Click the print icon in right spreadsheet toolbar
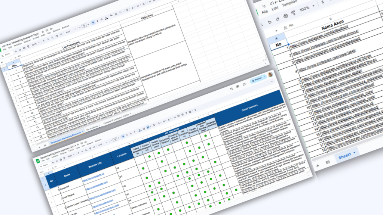This screenshot has width=383, height=215. [285, 16]
